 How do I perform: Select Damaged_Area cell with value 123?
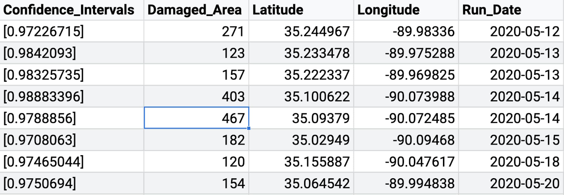pos(196,53)
